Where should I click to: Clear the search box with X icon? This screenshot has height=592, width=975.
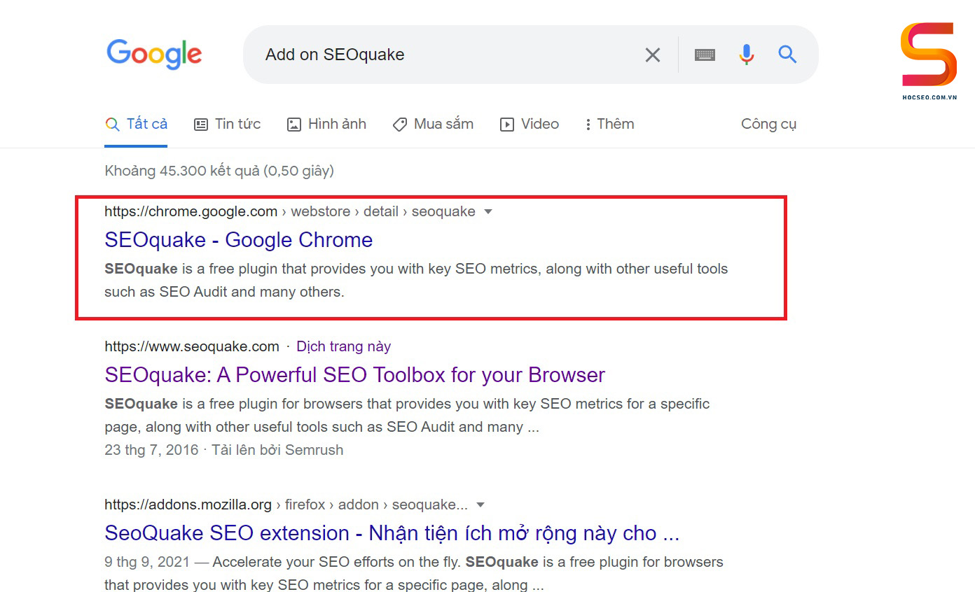point(652,55)
